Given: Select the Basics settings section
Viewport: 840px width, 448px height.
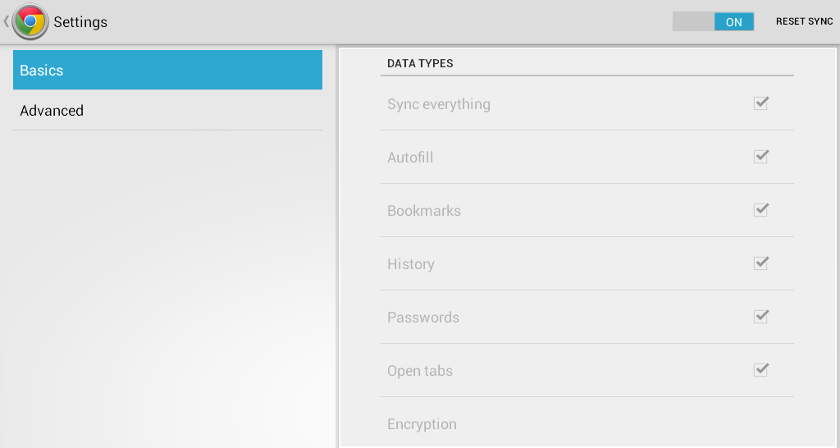Looking at the screenshot, I should tap(167, 70).
